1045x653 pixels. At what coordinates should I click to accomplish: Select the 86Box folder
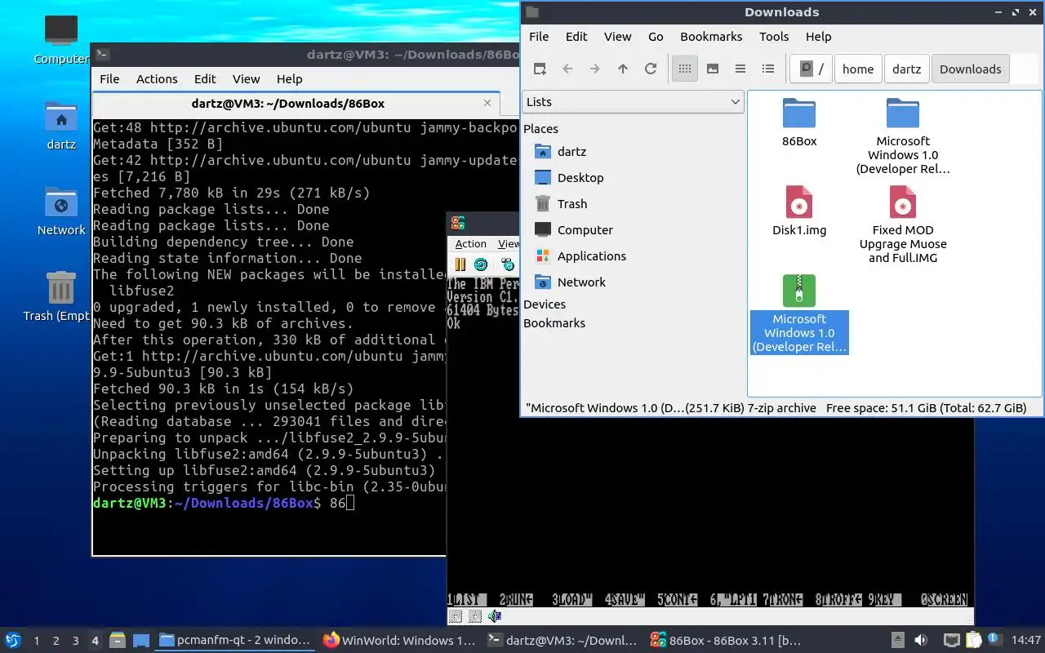(x=799, y=122)
